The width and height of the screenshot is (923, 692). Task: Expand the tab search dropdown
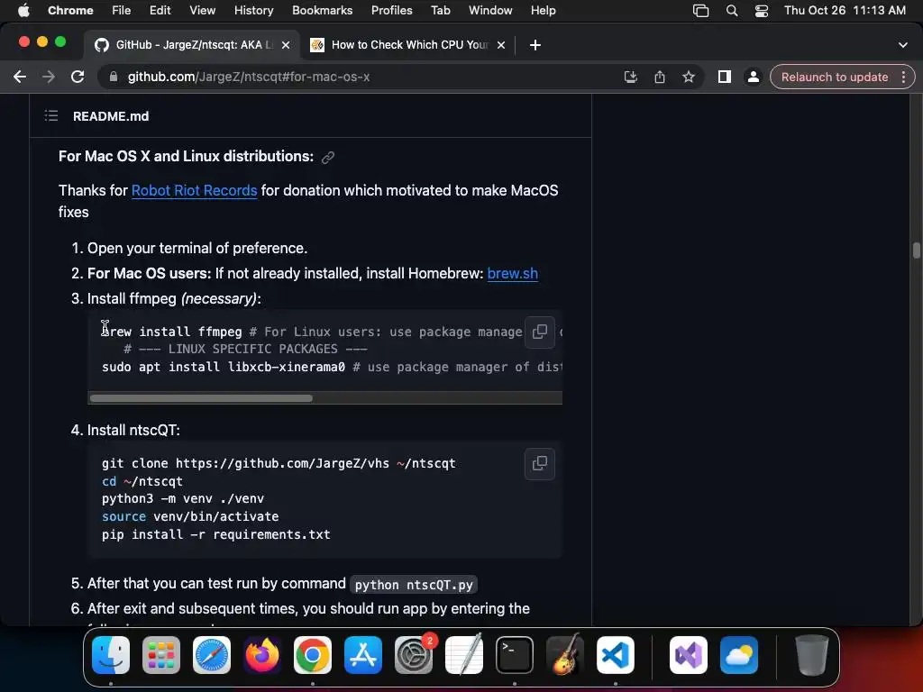[x=903, y=45]
